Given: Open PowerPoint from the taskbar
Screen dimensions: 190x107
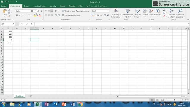Looking at the screenshot, I should point(64,104).
